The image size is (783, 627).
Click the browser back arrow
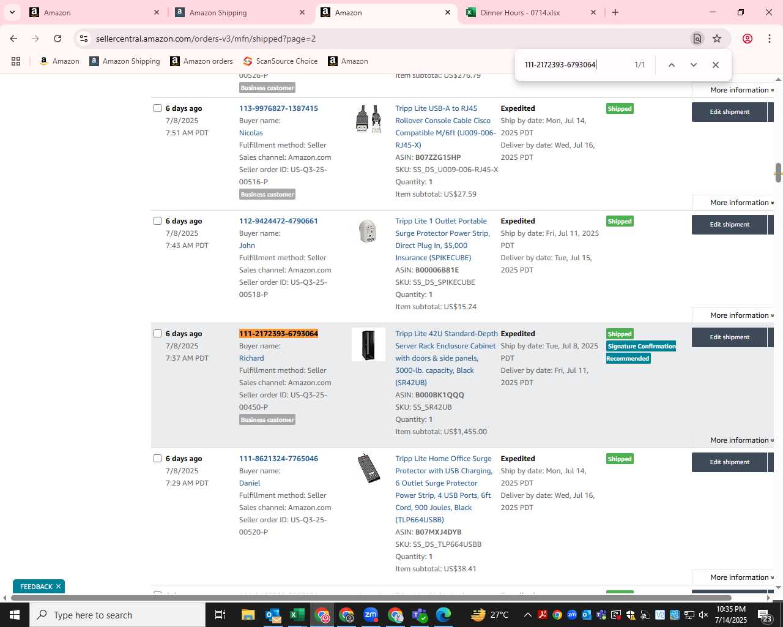(x=13, y=39)
